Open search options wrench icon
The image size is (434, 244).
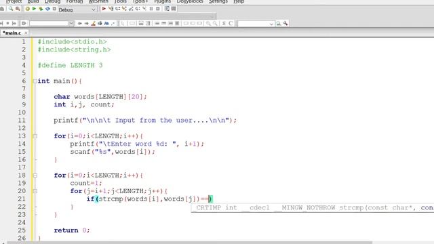[285, 24]
